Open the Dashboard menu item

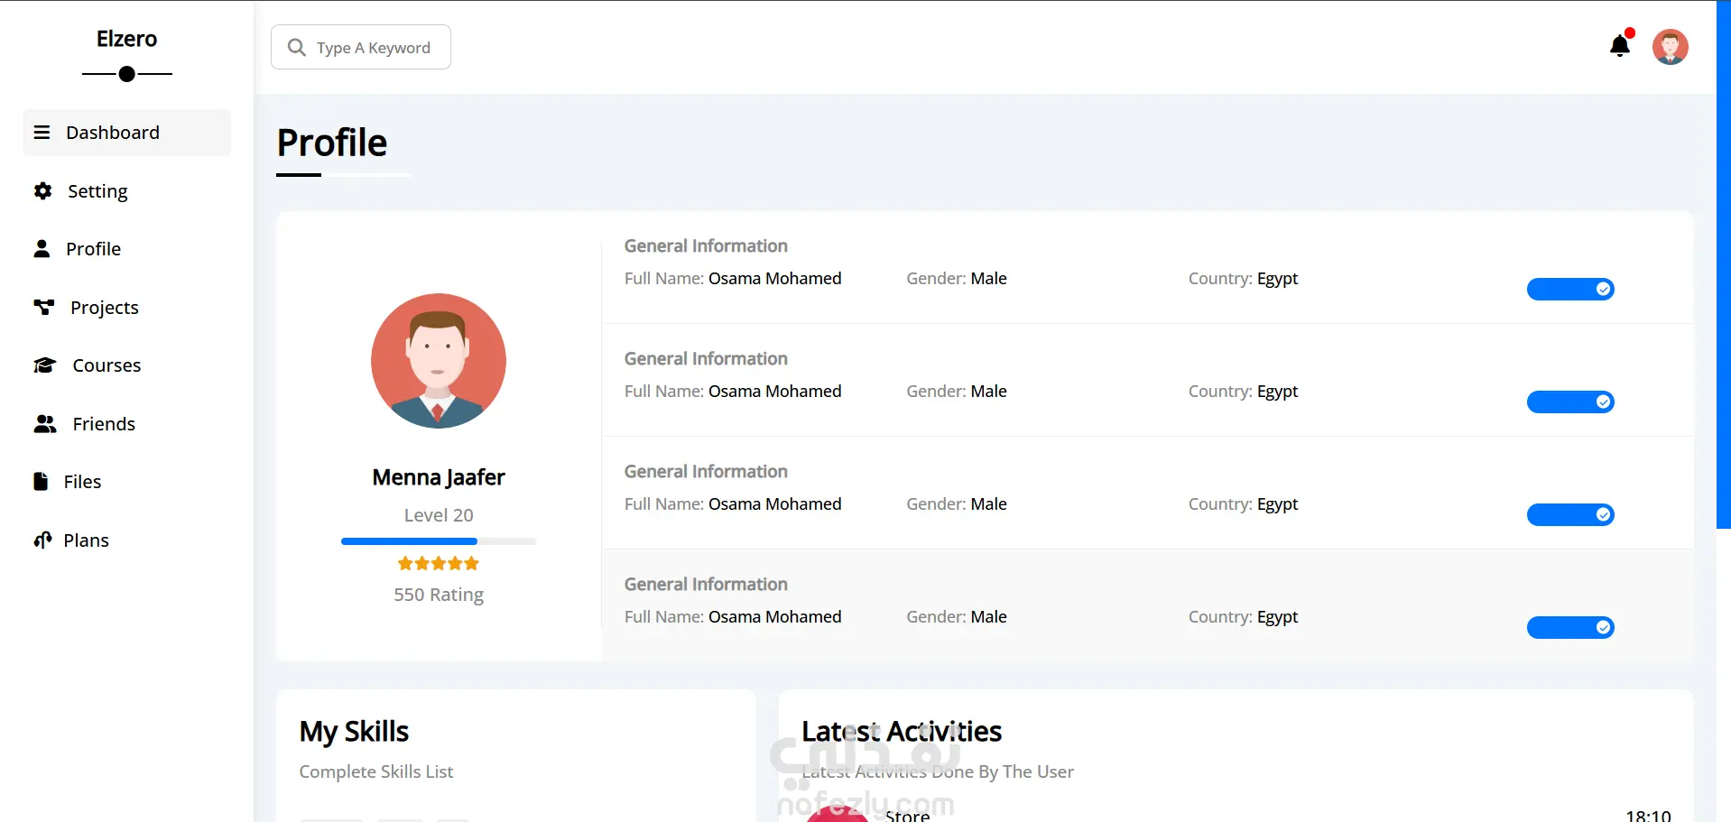pos(126,133)
